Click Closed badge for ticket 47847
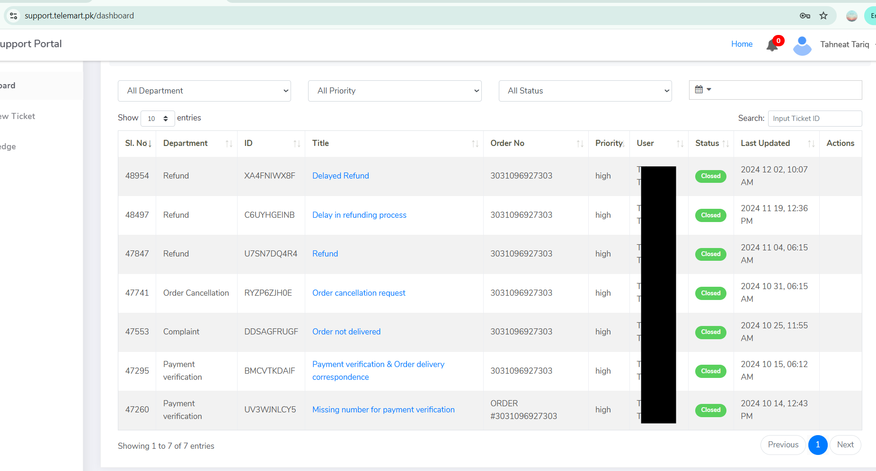The image size is (876, 471). coord(711,254)
